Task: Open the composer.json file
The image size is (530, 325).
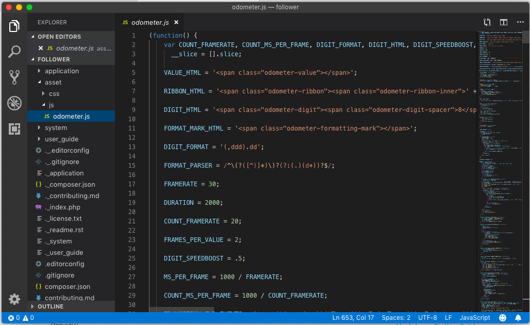Action: [71, 286]
